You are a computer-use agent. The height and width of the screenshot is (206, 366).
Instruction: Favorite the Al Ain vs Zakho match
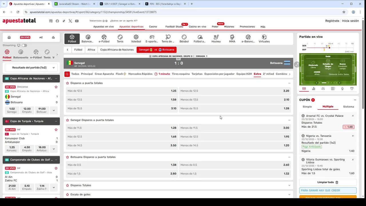click(56, 168)
